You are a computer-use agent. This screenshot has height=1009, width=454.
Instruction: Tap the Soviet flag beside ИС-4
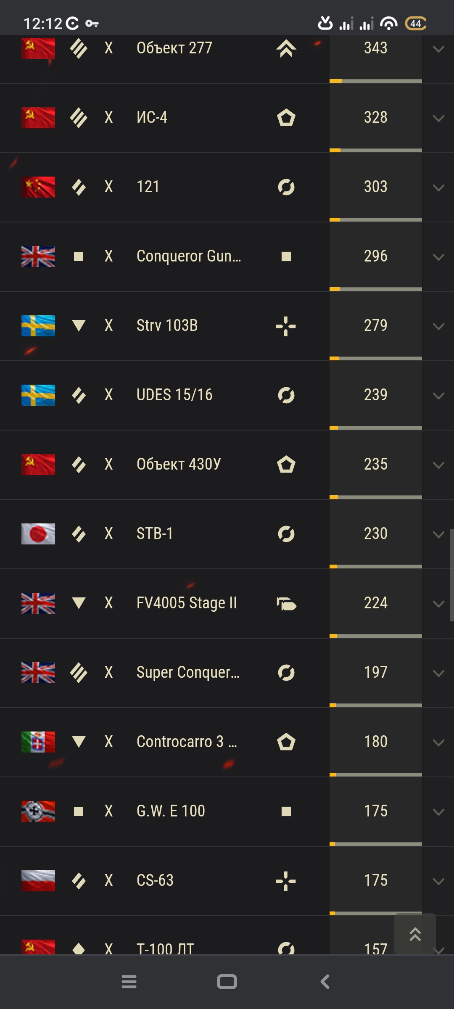[38, 117]
